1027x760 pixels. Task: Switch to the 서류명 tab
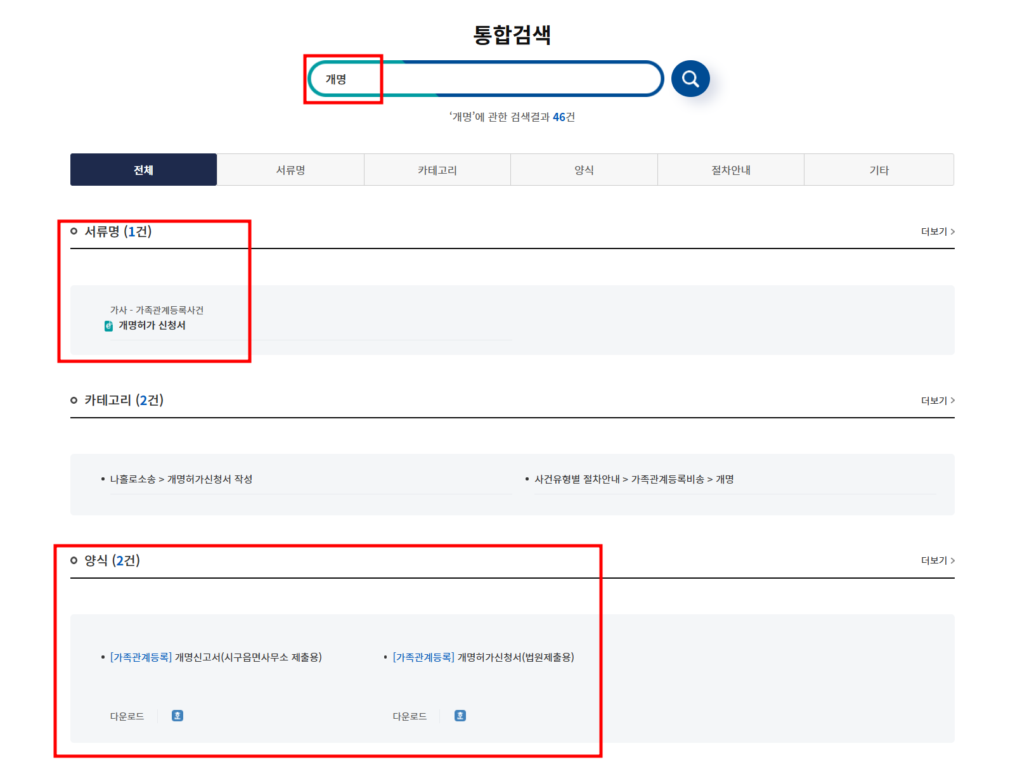(x=290, y=169)
